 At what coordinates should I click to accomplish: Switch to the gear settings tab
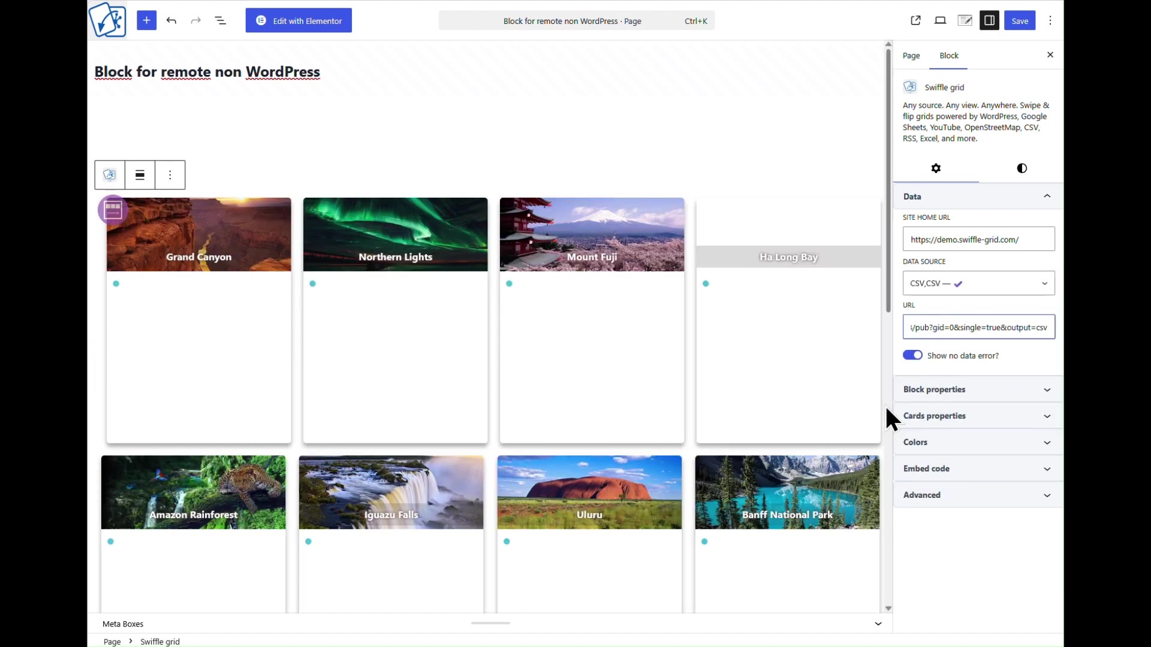[x=936, y=168]
